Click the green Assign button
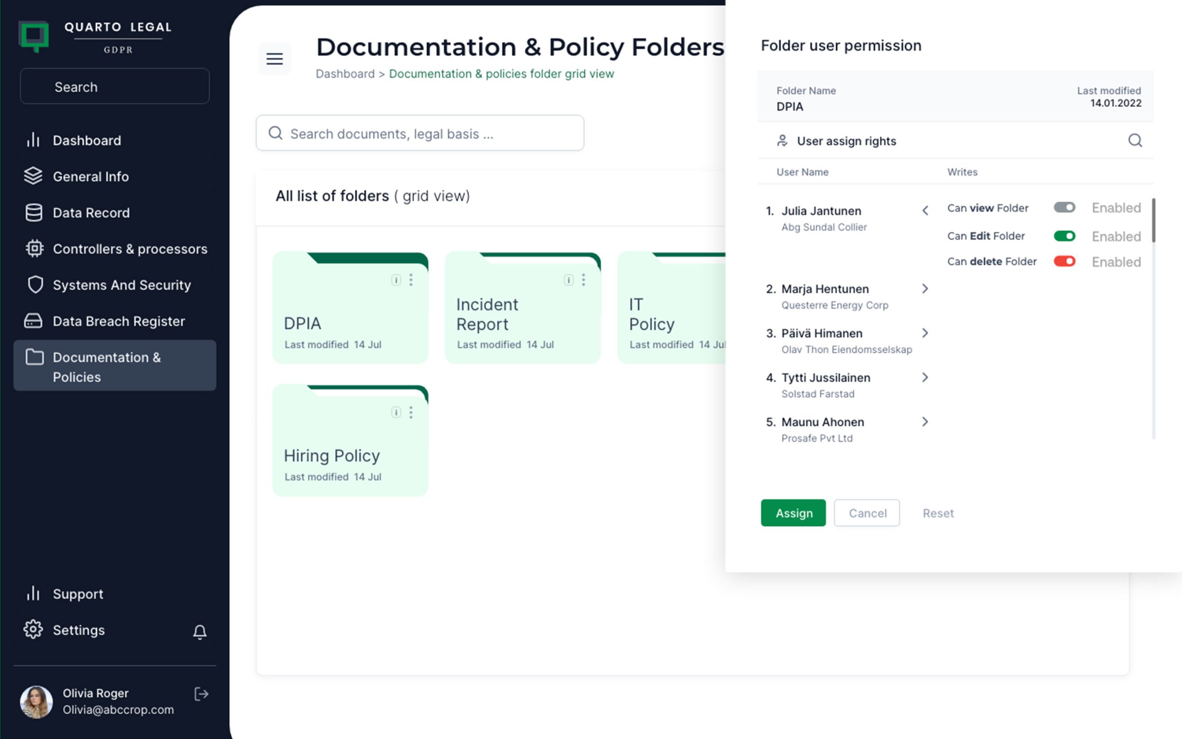This screenshot has height=739, width=1182. click(x=793, y=513)
